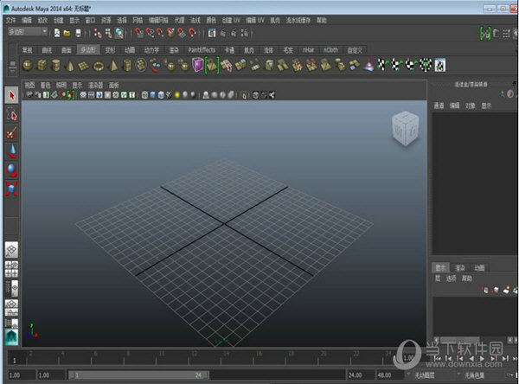Click the green-bracketed shelf icon
Screen dimensions: 519x384
(212, 65)
